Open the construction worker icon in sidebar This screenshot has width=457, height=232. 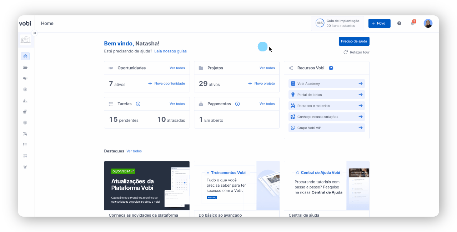(x=25, y=101)
